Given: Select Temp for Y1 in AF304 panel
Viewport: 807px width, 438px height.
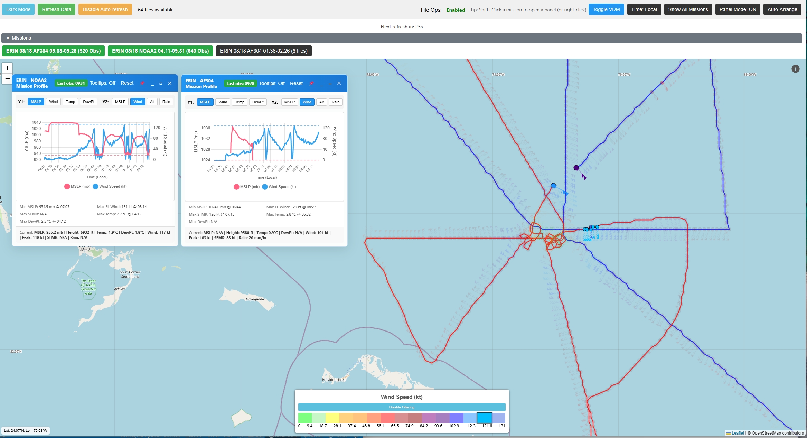Looking at the screenshot, I should click(240, 102).
